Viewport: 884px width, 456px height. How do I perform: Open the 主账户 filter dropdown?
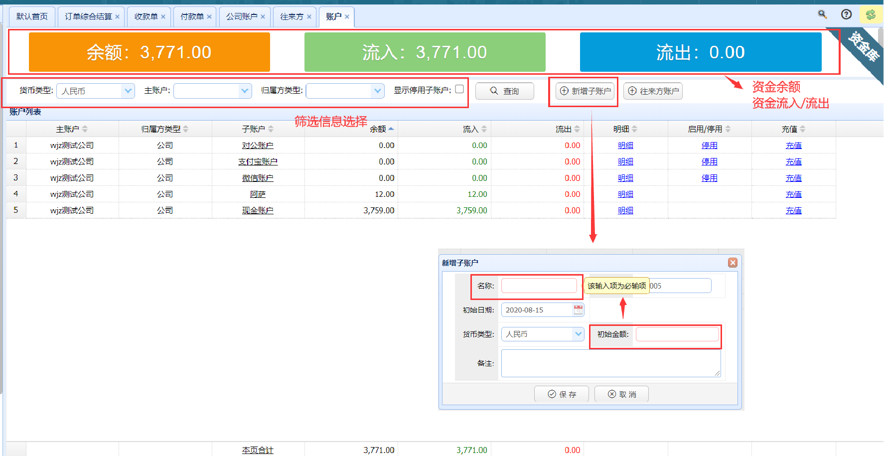click(245, 91)
